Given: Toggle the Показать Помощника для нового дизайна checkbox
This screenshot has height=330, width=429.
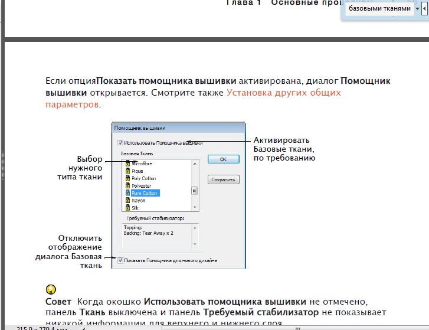Looking at the screenshot, I should tap(120, 260).
